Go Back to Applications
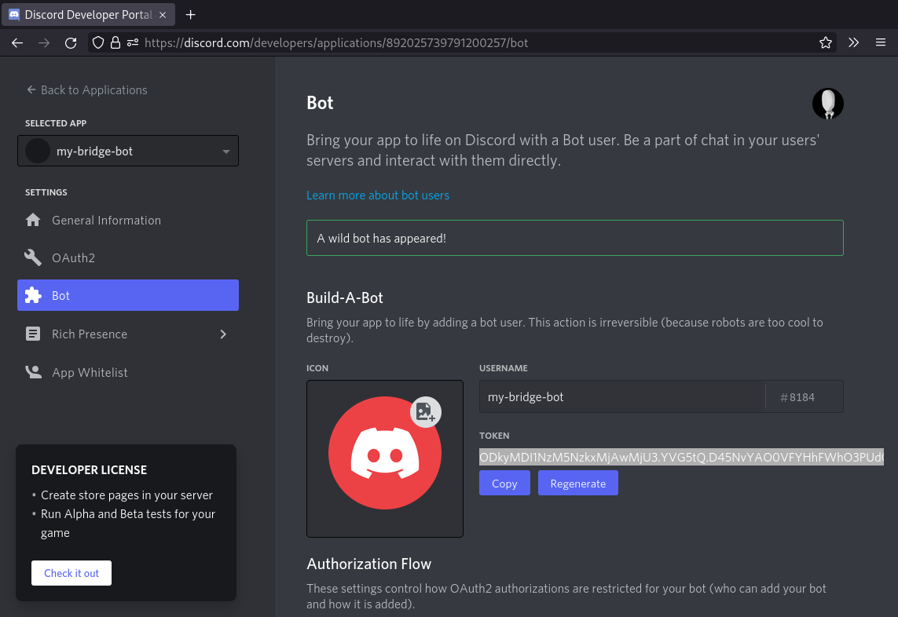Screen dimensions: 898x617 pos(87,89)
